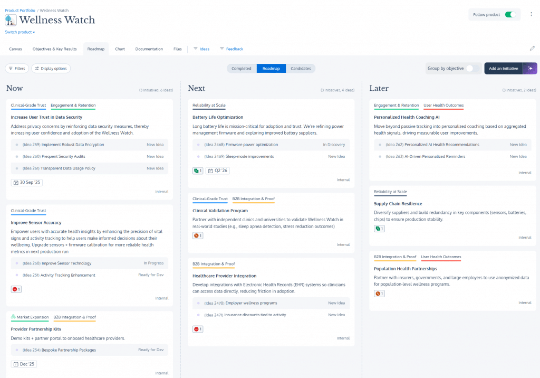This screenshot has width=540, height=378.
Task: Click Add an Initiative button
Action: point(503,68)
